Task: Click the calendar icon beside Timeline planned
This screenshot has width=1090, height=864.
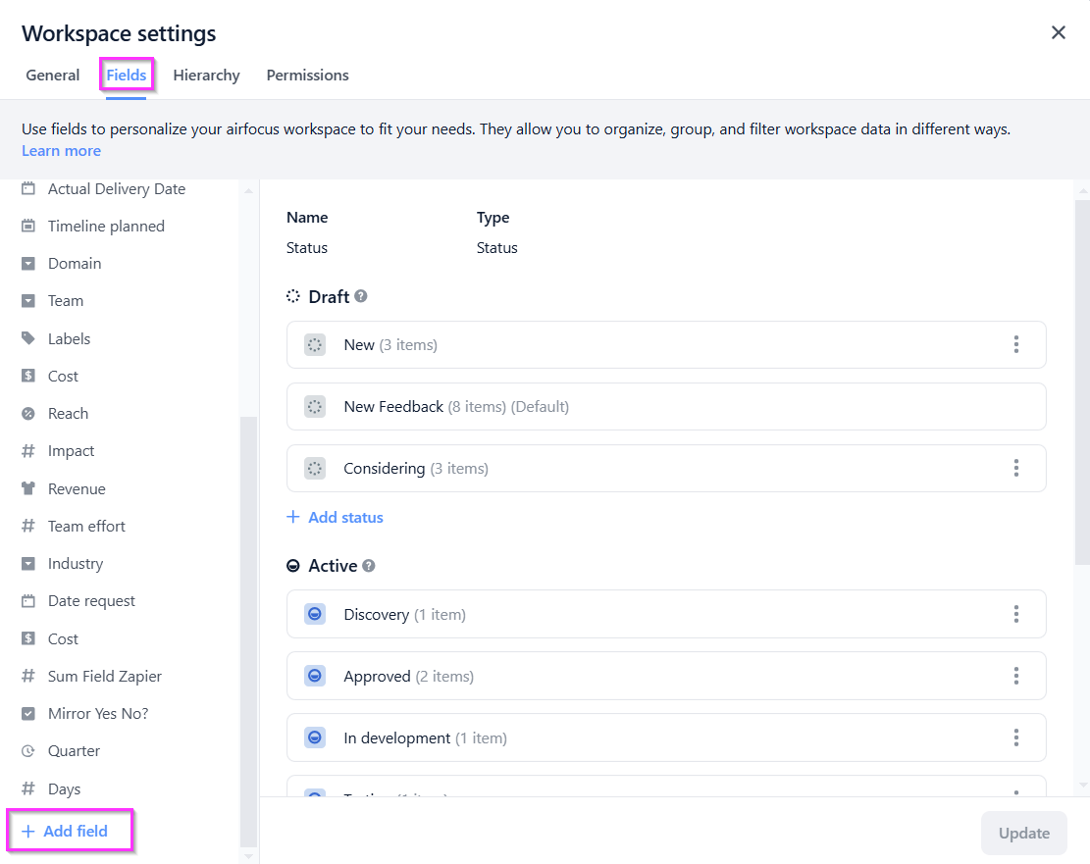Action: 27,226
